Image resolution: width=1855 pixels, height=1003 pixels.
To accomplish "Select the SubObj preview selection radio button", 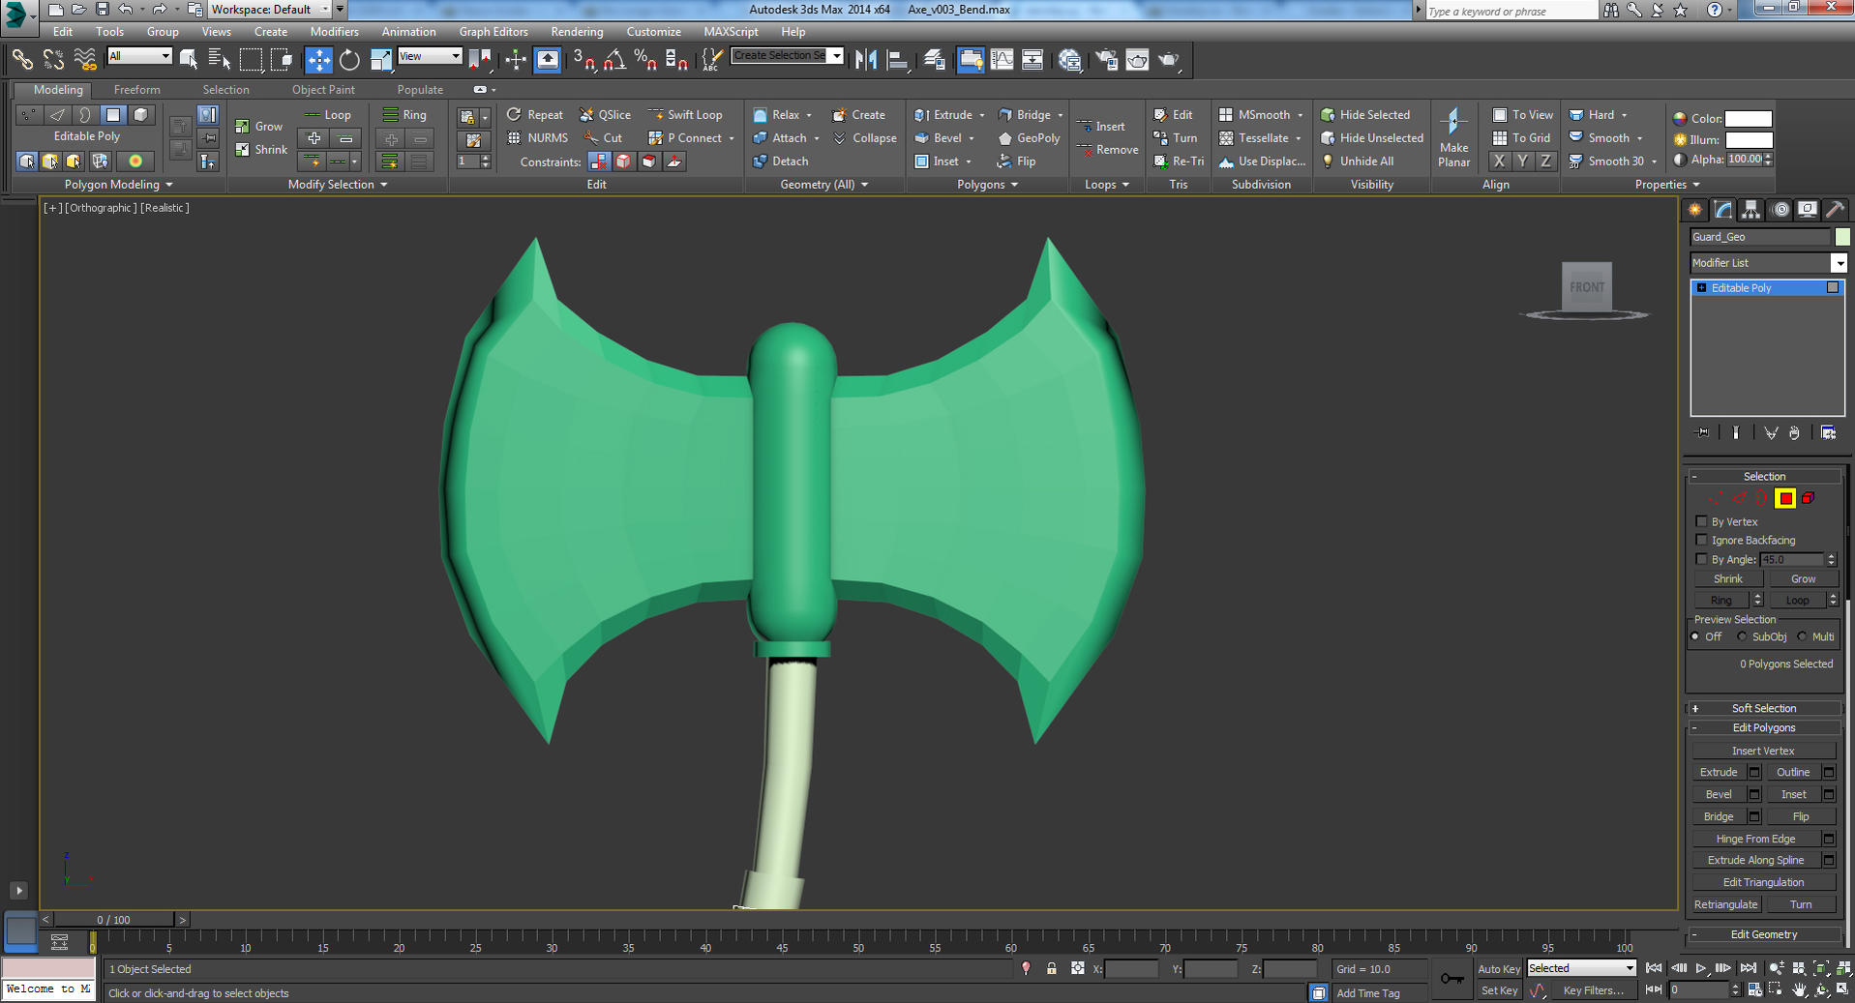I will tap(1741, 636).
